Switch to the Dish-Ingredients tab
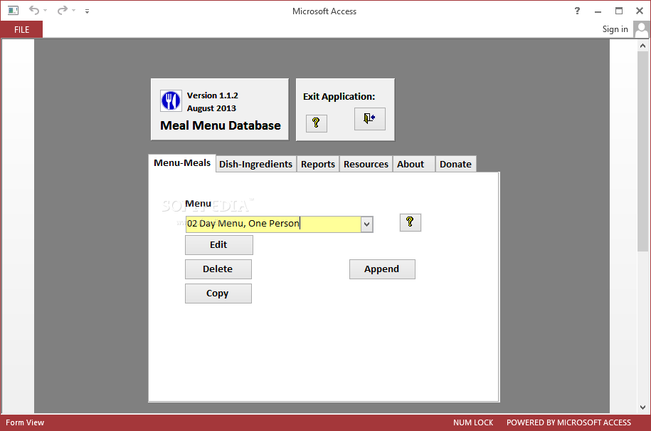The height and width of the screenshot is (431, 651). [x=255, y=164]
